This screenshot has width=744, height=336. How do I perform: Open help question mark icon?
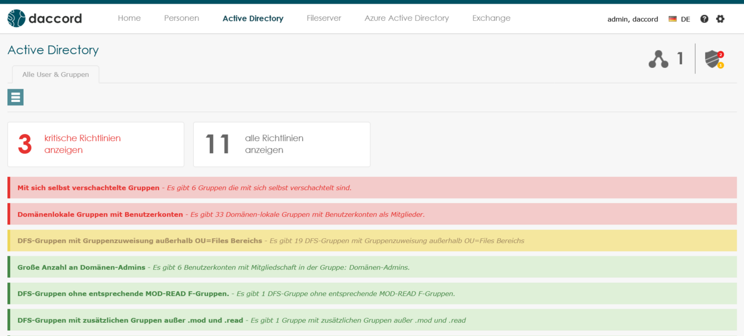(704, 19)
